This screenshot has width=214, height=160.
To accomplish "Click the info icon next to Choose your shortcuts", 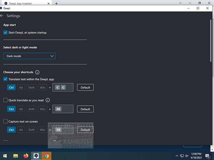I will tap(37, 72).
